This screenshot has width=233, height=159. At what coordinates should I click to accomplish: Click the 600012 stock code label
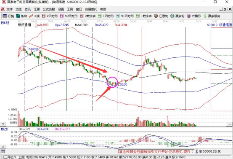click(x=212, y=25)
